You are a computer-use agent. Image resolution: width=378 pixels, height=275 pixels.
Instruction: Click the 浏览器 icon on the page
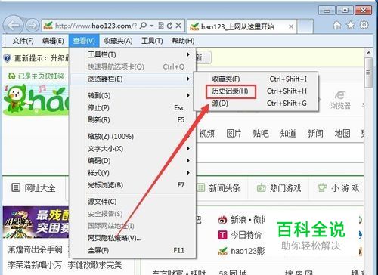pos(340,100)
